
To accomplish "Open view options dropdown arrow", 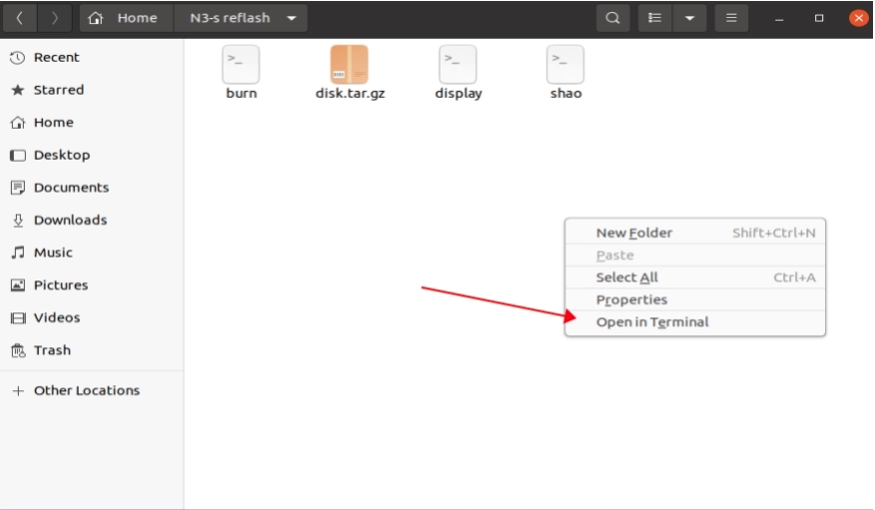I will (x=688, y=18).
